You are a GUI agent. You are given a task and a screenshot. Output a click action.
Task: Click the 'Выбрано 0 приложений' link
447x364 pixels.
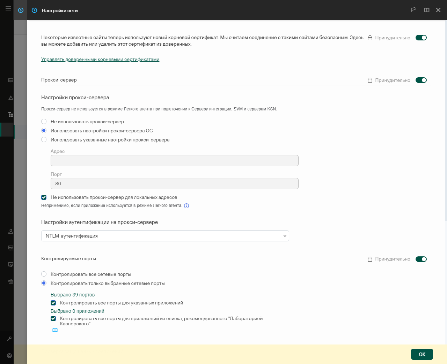pos(78,311)
